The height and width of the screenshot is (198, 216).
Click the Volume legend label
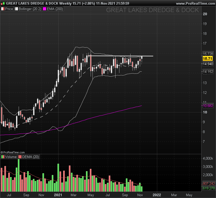11,157
